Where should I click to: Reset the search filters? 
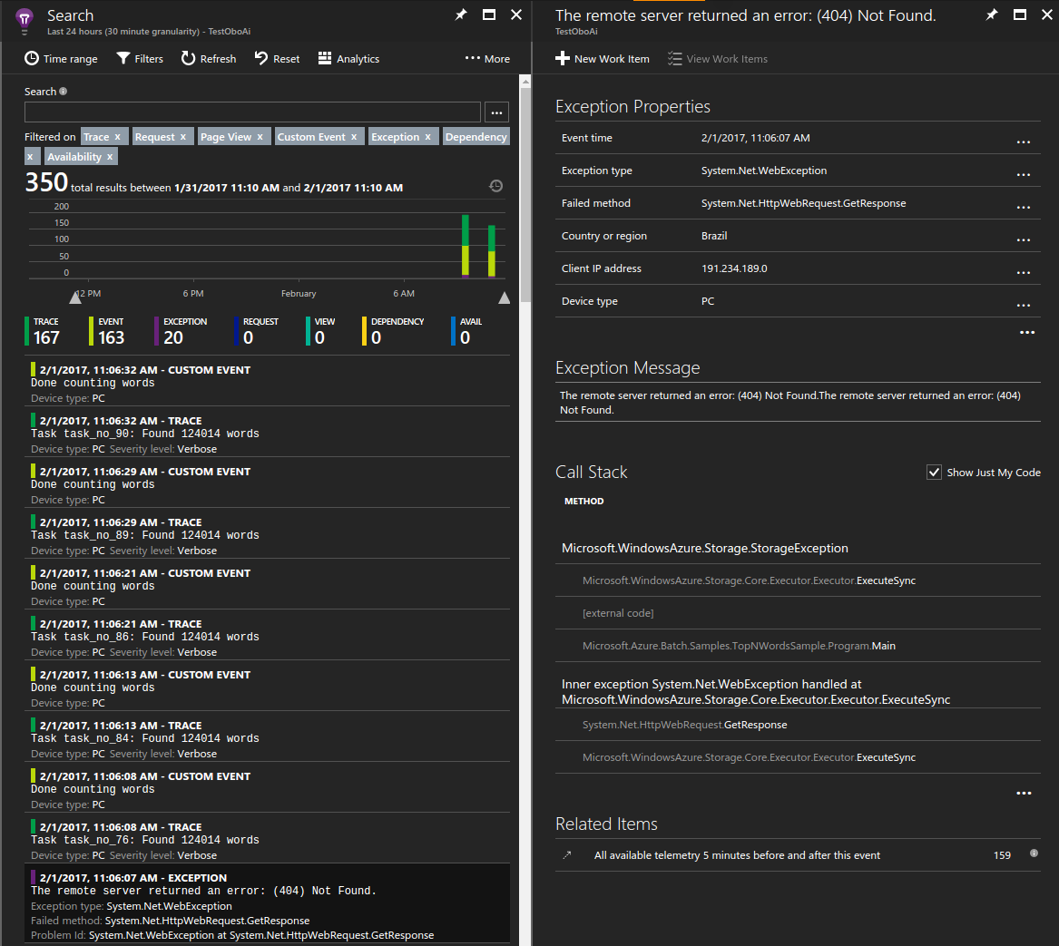pyautogui.click(x=276, y=58)
